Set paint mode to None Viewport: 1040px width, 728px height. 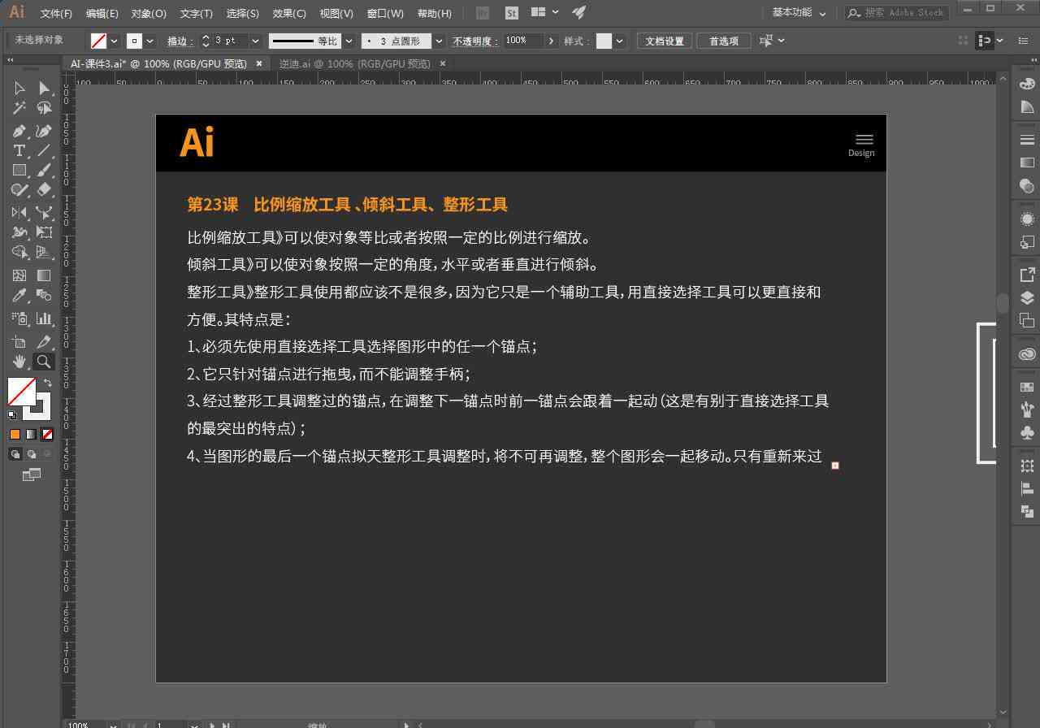47,435
